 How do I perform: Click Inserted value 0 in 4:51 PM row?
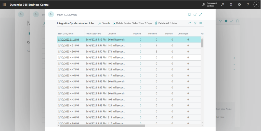click(140, 46)
